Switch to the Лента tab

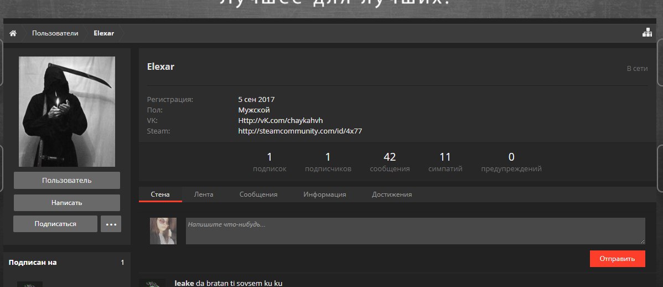pos(203,194)
